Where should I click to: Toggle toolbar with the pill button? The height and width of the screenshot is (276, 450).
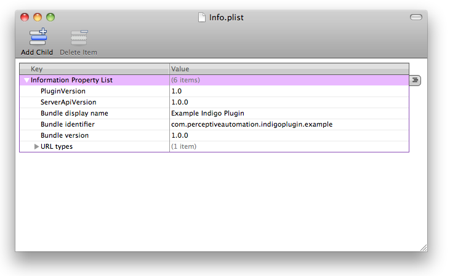tap(416, 17)
